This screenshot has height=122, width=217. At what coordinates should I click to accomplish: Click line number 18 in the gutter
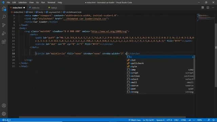pyautogui.click(x=14, y=54)
